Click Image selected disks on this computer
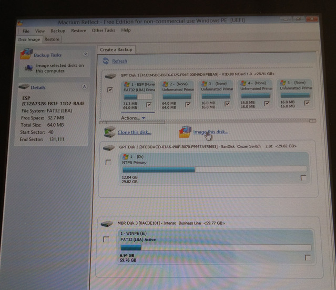 (60, 68)
